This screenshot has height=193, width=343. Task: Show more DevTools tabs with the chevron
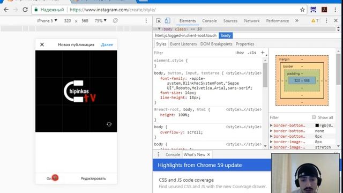(296, 20)
